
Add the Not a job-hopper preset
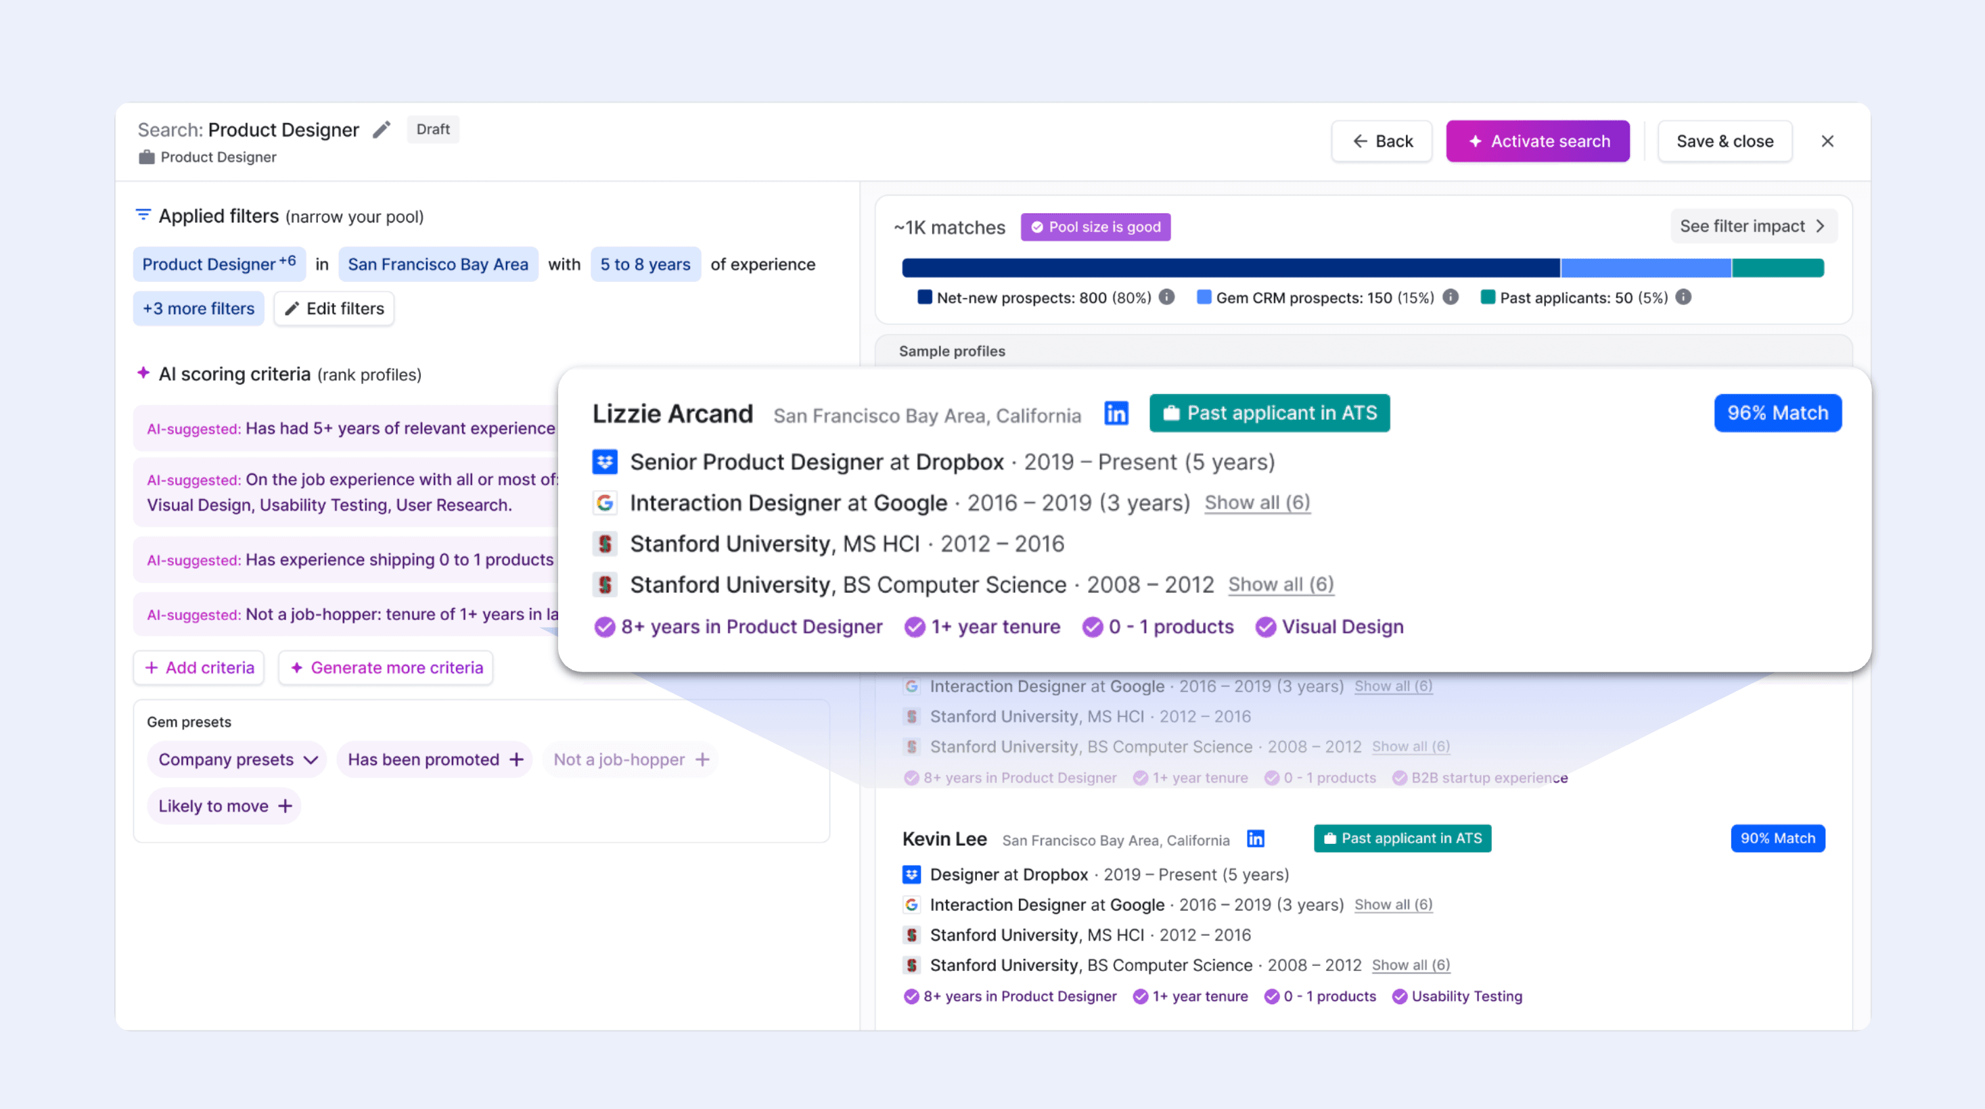point(702,759)
